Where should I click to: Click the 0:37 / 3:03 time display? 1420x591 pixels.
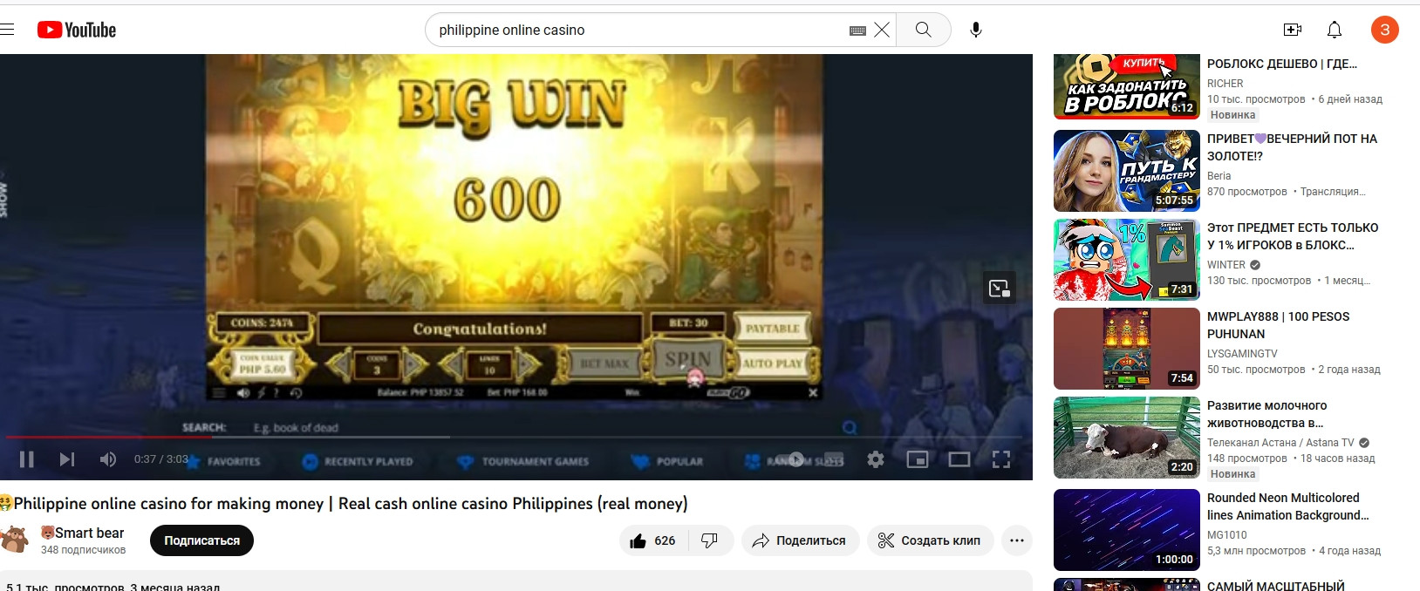[160, 459]
